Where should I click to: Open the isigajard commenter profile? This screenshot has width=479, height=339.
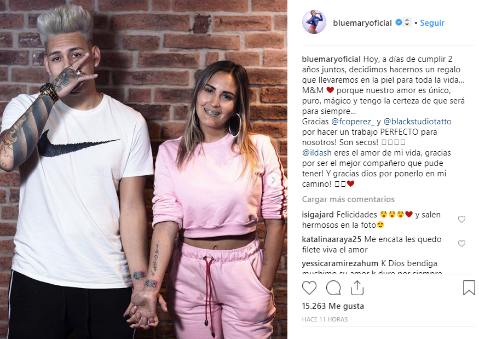(318, 215)
